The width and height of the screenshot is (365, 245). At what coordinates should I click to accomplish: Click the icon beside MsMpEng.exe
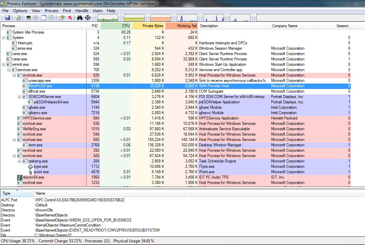20,129
